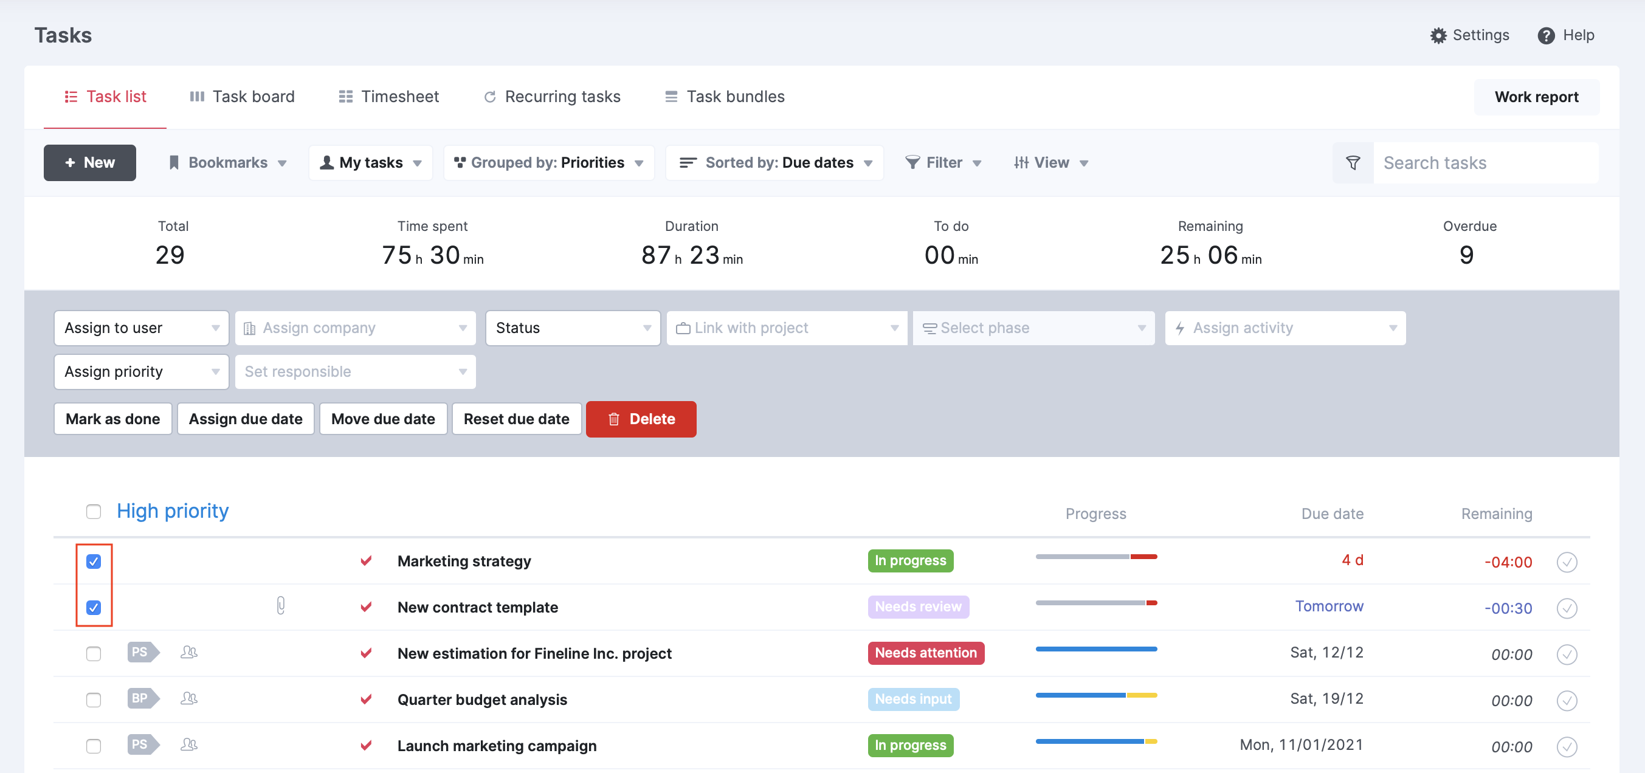Image resolution: width=1645 pixels, height=773 pixels.
Task: Click the red priority checkmark on Launch marketing campaign
Action: [366, 745]
